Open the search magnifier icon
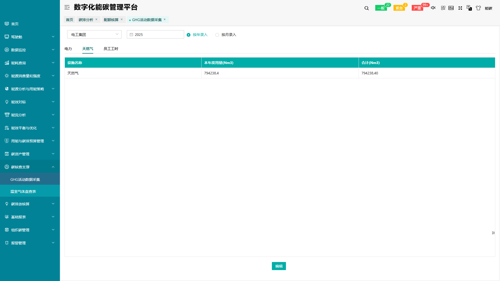The image size is (500, 281). pyautogui.click(x=366, y=8)
